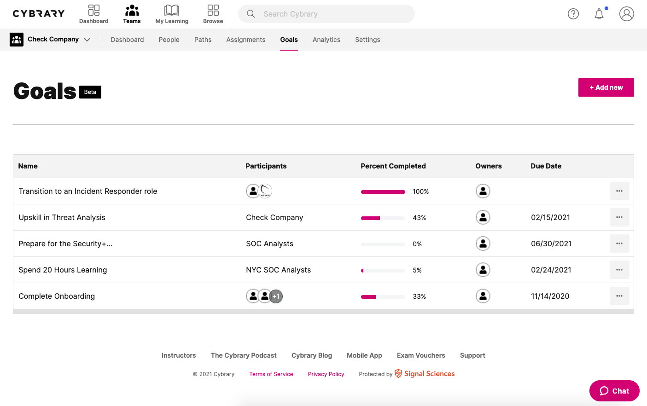Viewport: 647px width, 406px height.
Task: Open goal Transition to an Incident Responder role
Action: click(x=88, y=191)
